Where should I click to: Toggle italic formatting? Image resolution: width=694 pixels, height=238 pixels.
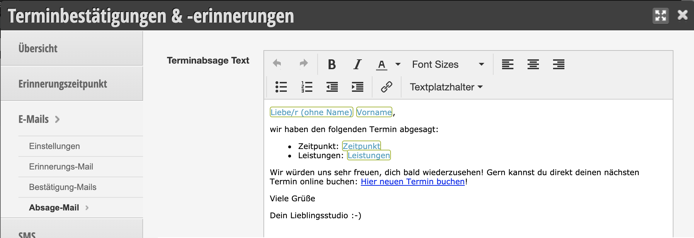(x=358, y=64)
